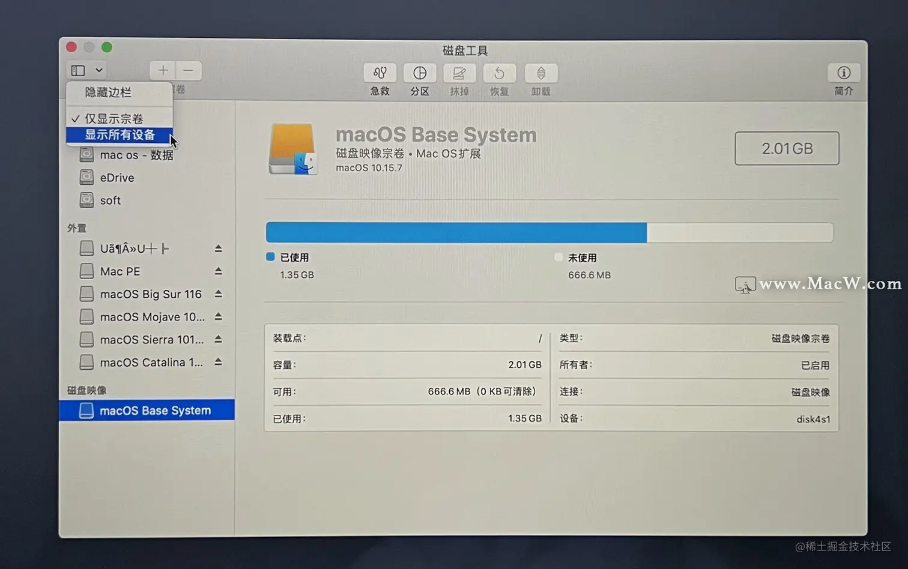Click the macOS 10.15.7 version text
The width and height of the screenshot is (908, 569).
coord(369,168)
